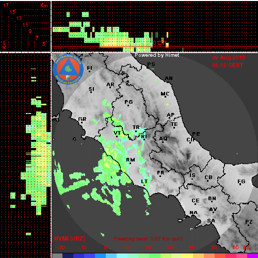This screenshot has height=258, width=258.
Task: Click the '10' value on the dBZ scale
Action: click(x=127, y=248)
